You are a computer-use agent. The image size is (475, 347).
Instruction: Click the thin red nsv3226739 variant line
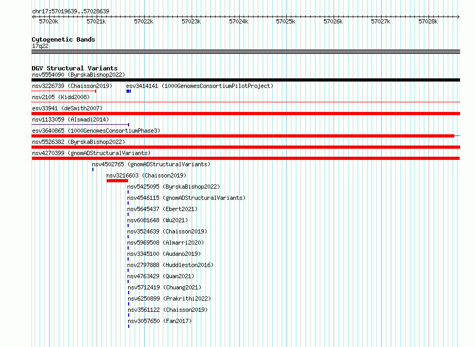64,91
